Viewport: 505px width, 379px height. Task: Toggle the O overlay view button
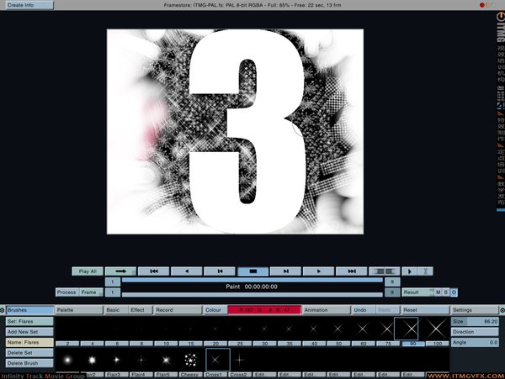tap(454, 292)
